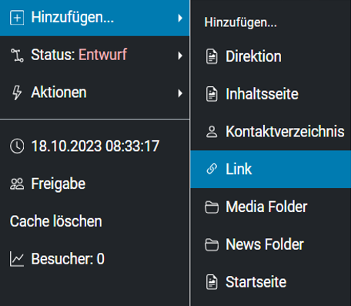Expand the Status submenu arrow
This screenshot has width=351, height=306.
(x=180, y=55)
